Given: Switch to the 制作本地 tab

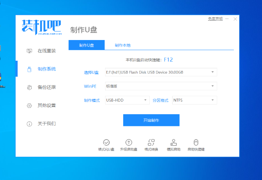Looking at the screenshot, I should point(122,45).
